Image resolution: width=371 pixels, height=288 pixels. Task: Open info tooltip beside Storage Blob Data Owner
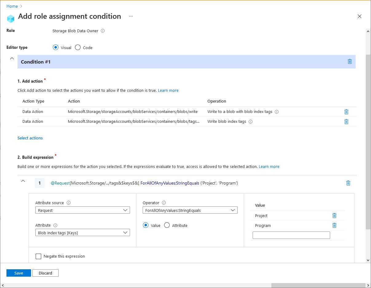tap(102, 31)
